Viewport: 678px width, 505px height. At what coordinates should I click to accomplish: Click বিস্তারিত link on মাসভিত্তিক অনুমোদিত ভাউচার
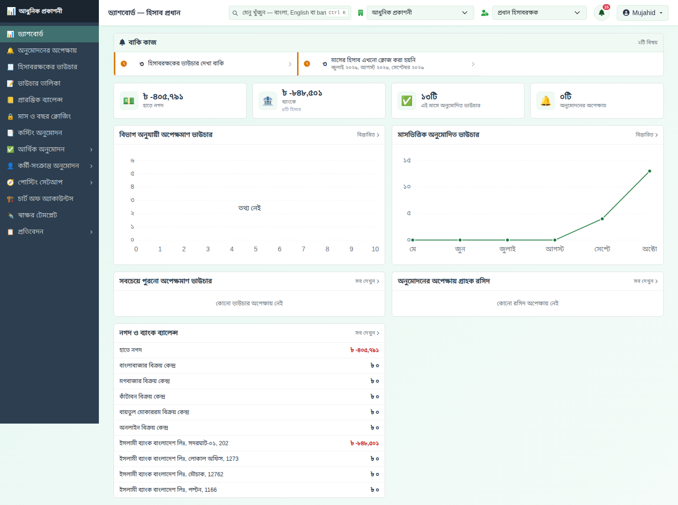(646, 135)
